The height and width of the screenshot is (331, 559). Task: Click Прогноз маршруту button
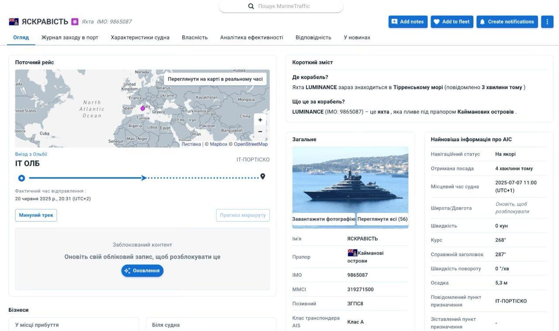click(243, 215)
